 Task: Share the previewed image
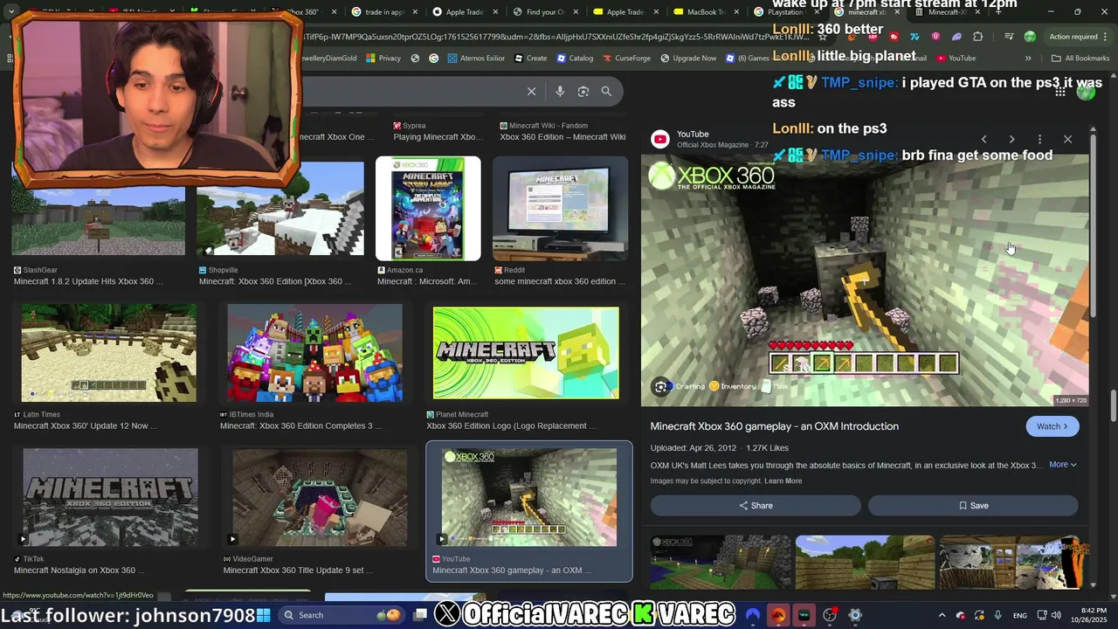(x=756, y=505)
